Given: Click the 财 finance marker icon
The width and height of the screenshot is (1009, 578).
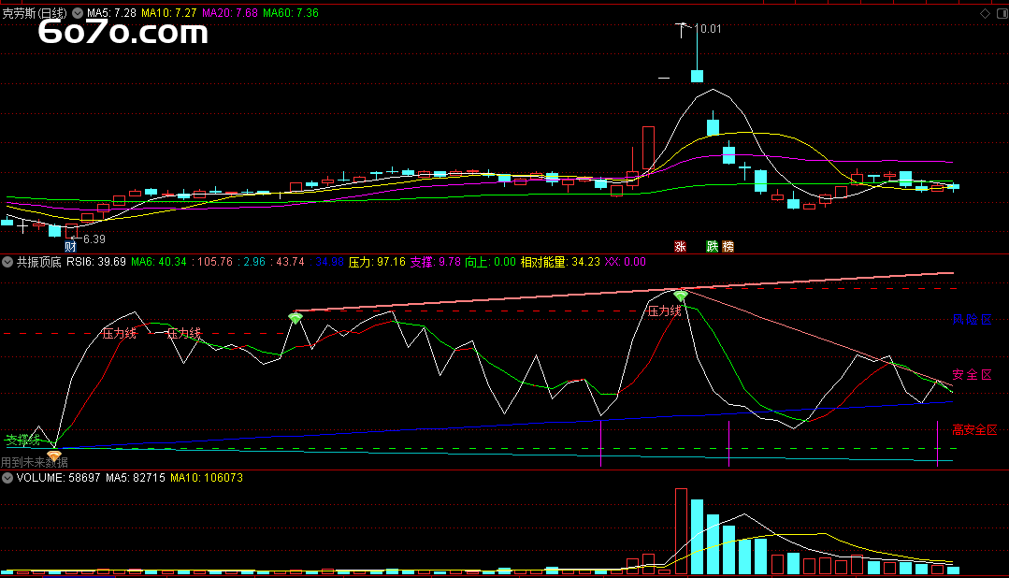Looking at the screenshot, I should pyautogui.click(x=70, y=246).
